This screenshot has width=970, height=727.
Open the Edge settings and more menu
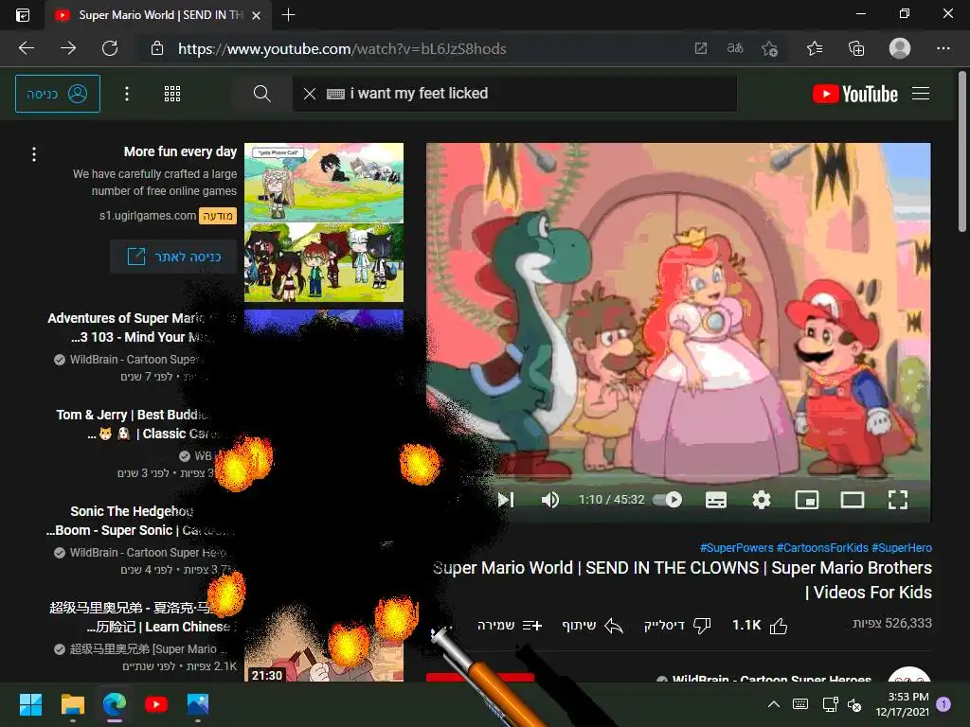coord(943,48)
